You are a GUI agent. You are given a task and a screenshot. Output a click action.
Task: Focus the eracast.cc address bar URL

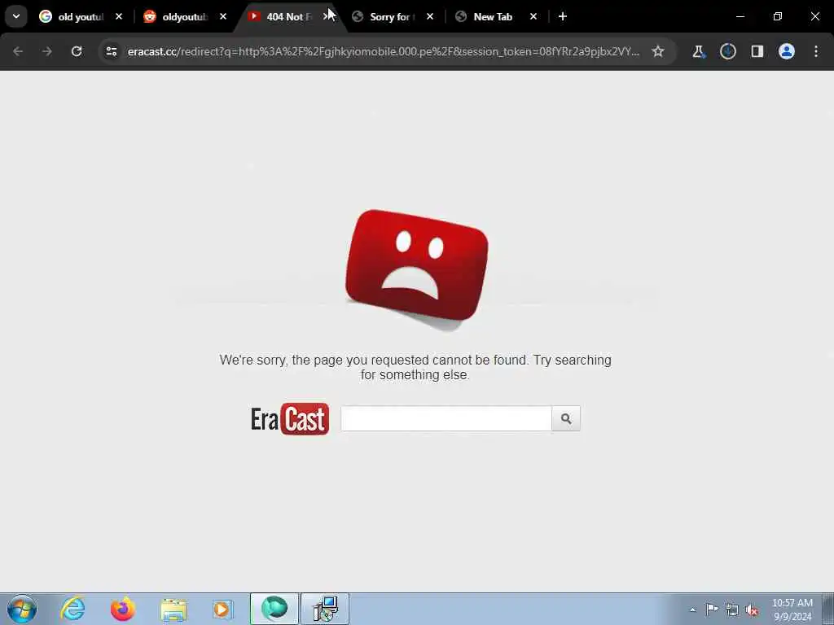click(383, 51)
